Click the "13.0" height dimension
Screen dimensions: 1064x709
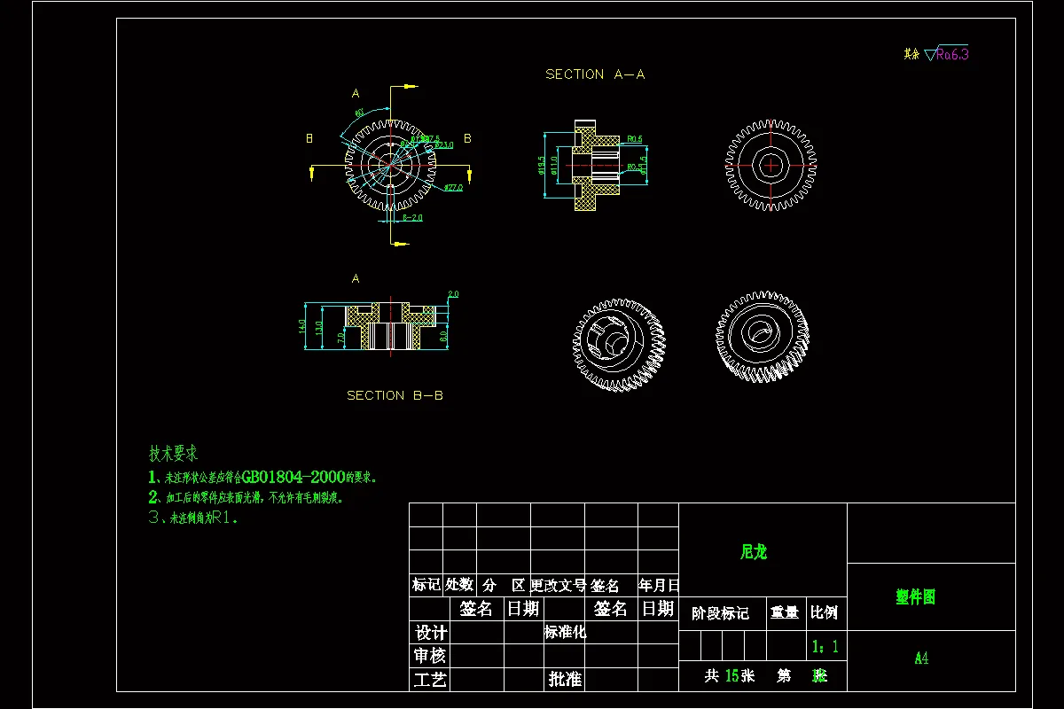point(319,329)
